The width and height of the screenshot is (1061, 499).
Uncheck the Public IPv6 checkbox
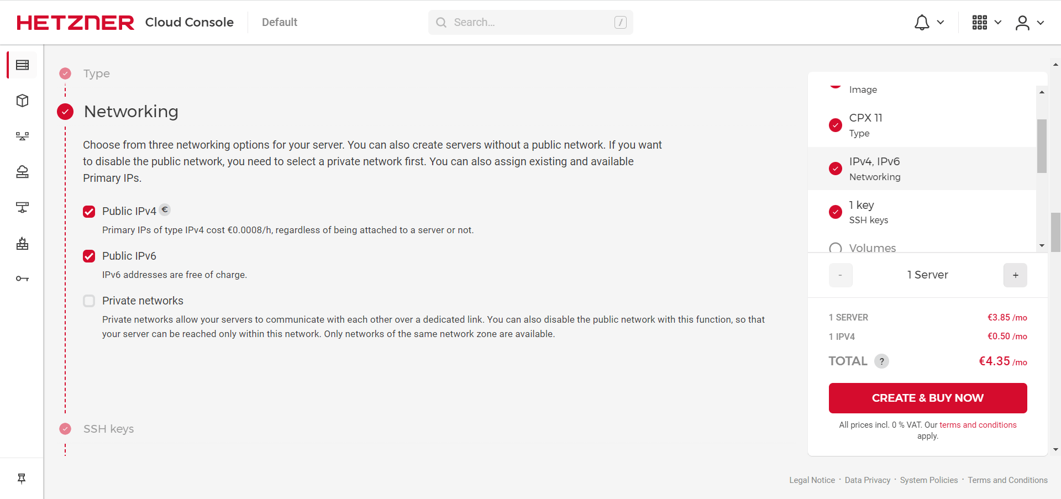89,256
